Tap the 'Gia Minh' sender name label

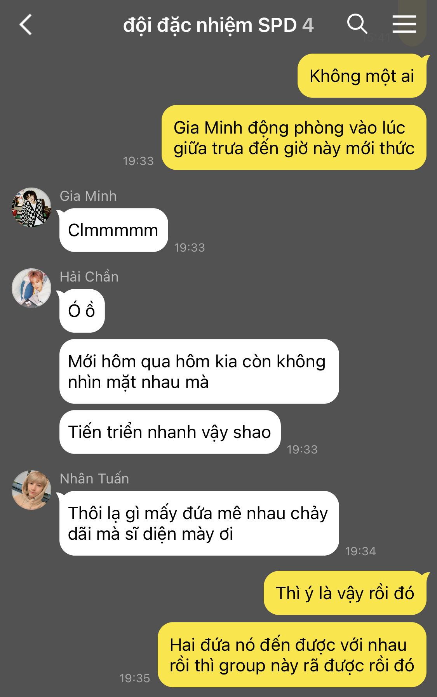coord(88,196)
